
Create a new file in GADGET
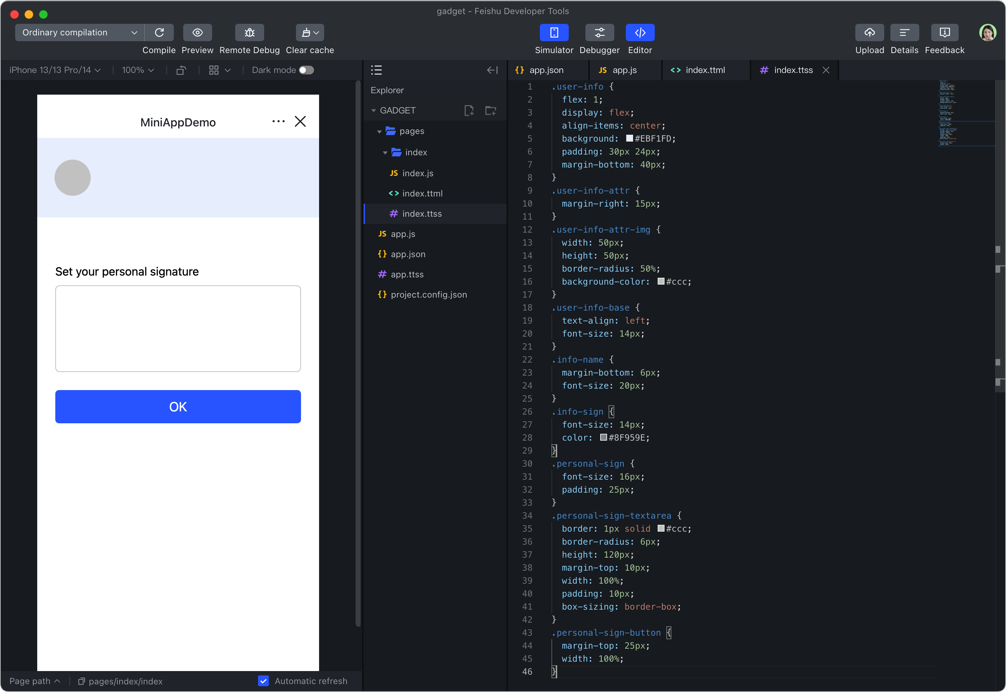point(469,111)
